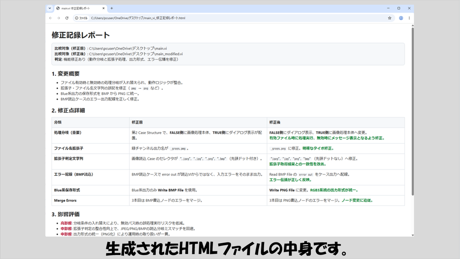Click the address bar file path

(138, 18)
